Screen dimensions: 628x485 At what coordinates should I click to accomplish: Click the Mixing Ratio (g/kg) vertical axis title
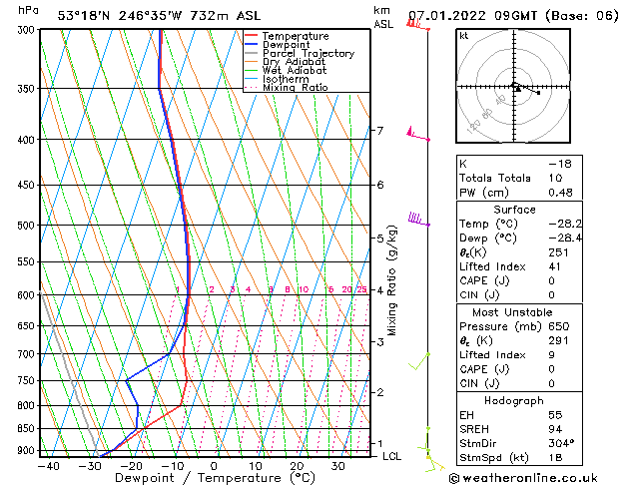click(392, 280)
